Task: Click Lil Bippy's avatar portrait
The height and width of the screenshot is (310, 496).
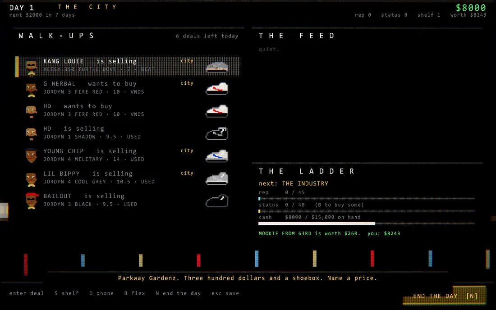Action: coord(31,179)
